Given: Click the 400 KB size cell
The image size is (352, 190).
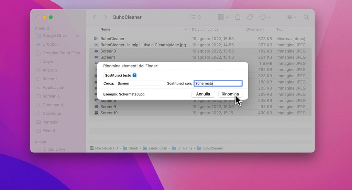Looking at the screenshot, I should coord(265,113).
